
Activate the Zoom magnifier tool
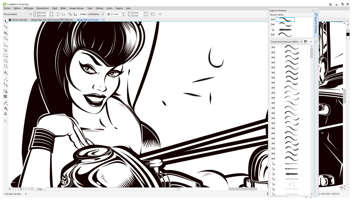tap(5, 38)
